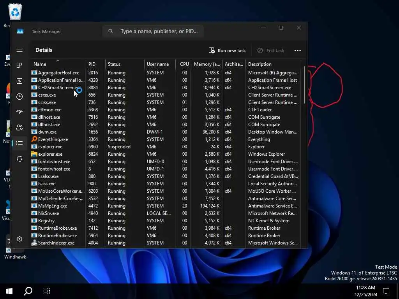Click the vertical scrollbar thumb in Details list
The height and width of the screenshot is (299, 399).
[305, 84]
